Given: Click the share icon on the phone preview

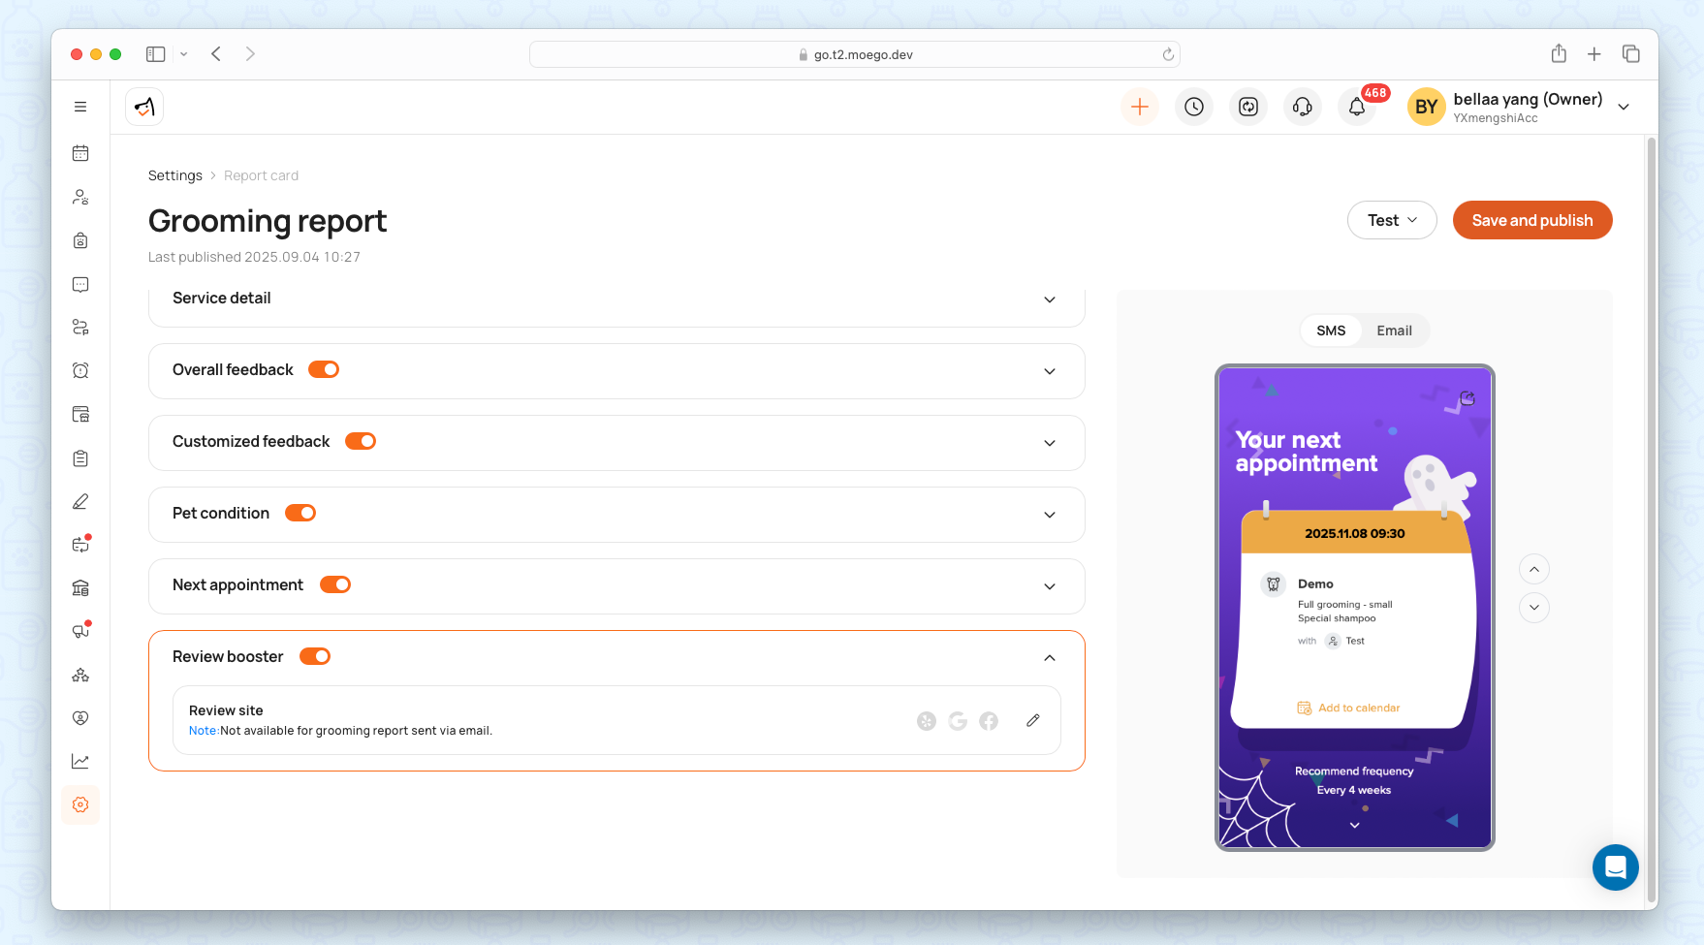Looking at the screenshot, I should pyautogui.click(x=1467, y=397).
